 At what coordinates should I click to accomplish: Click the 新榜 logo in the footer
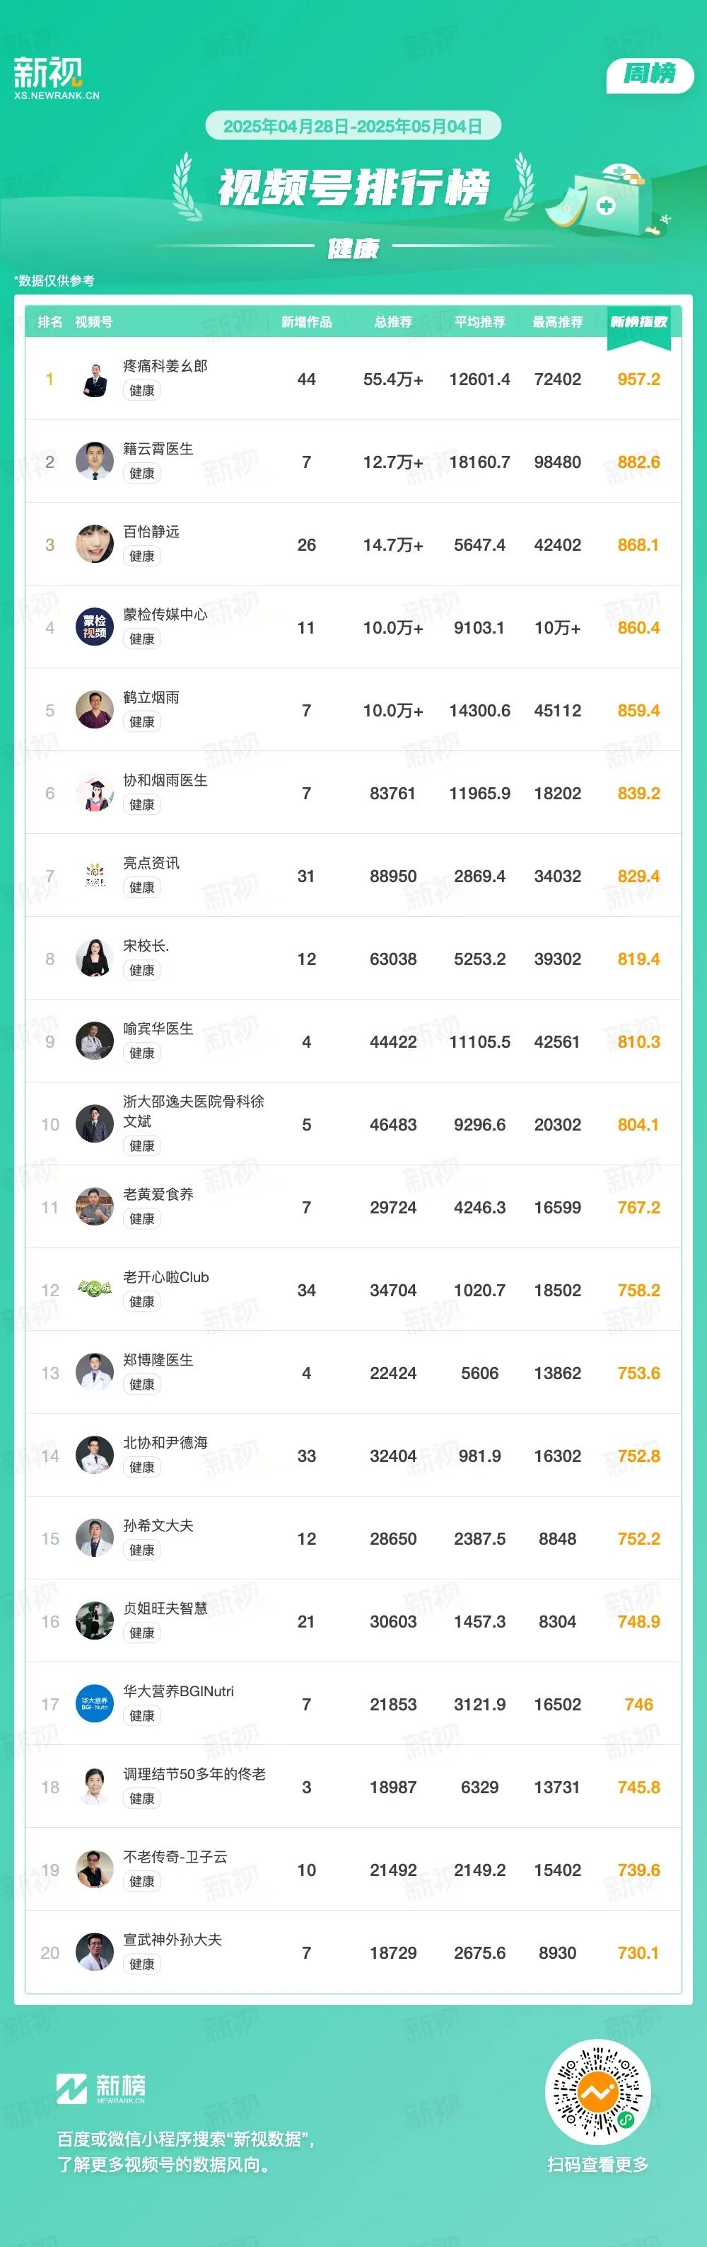[101, 2088]
